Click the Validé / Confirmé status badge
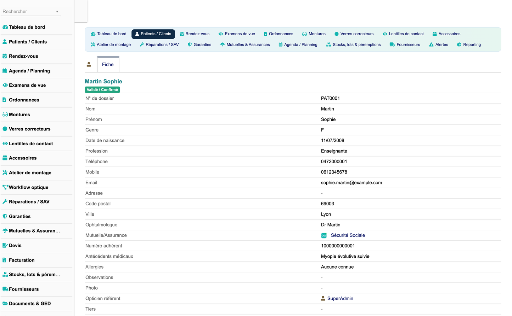 (102, 90)
